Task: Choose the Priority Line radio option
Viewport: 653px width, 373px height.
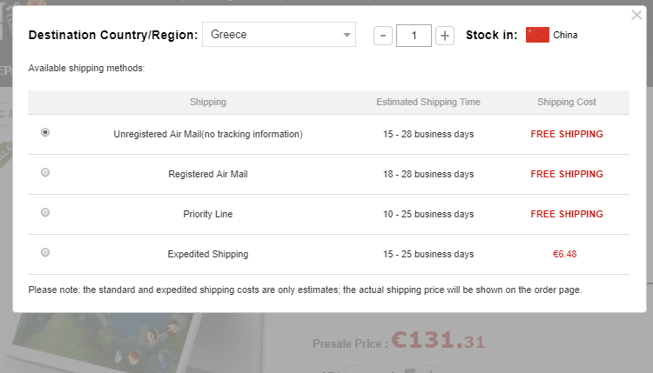Action: [x=45, y=212]
